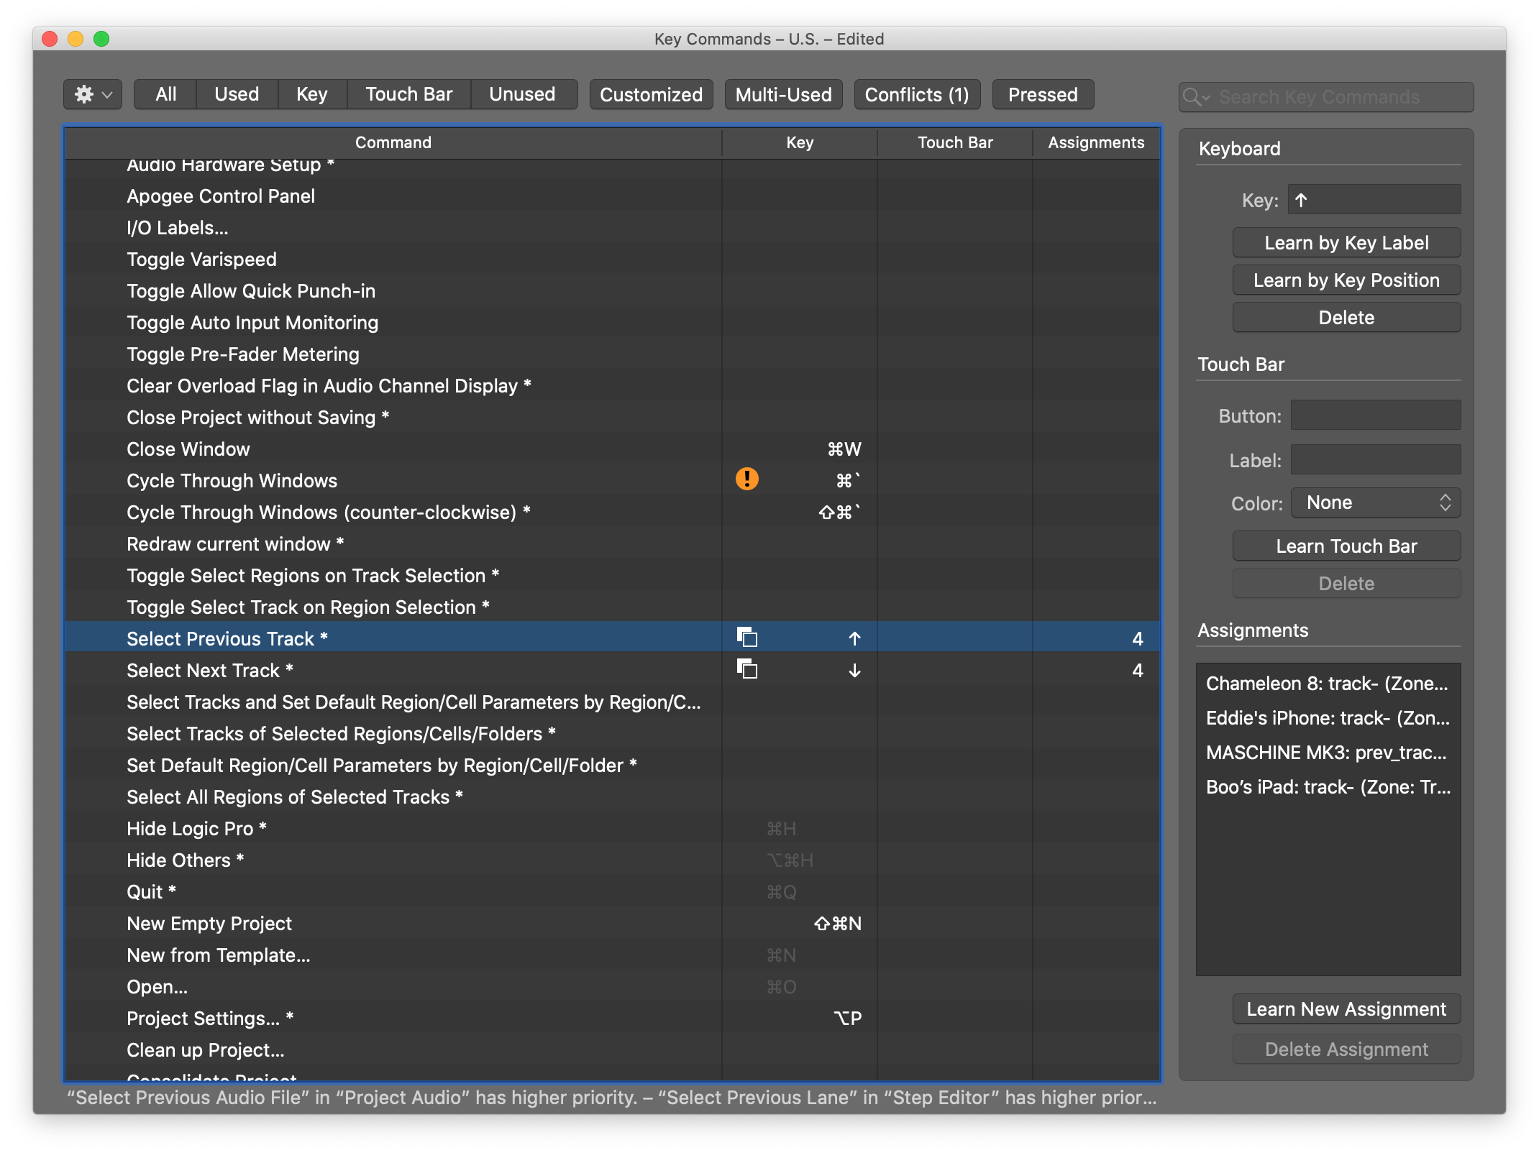Show only Used key commands
Screen dimensions: 1539x1153
coord(237,94)
